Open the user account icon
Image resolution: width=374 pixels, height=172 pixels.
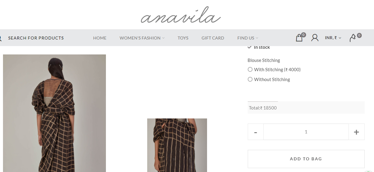point(315,38)
